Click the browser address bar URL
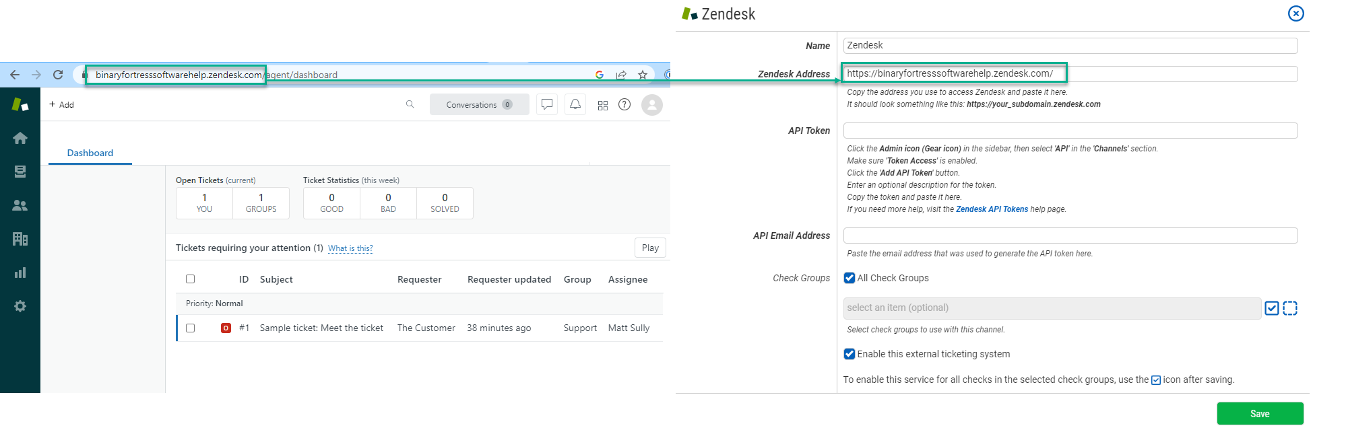The width and height of the screenshot is (1346, 432). tap(216, 75)
